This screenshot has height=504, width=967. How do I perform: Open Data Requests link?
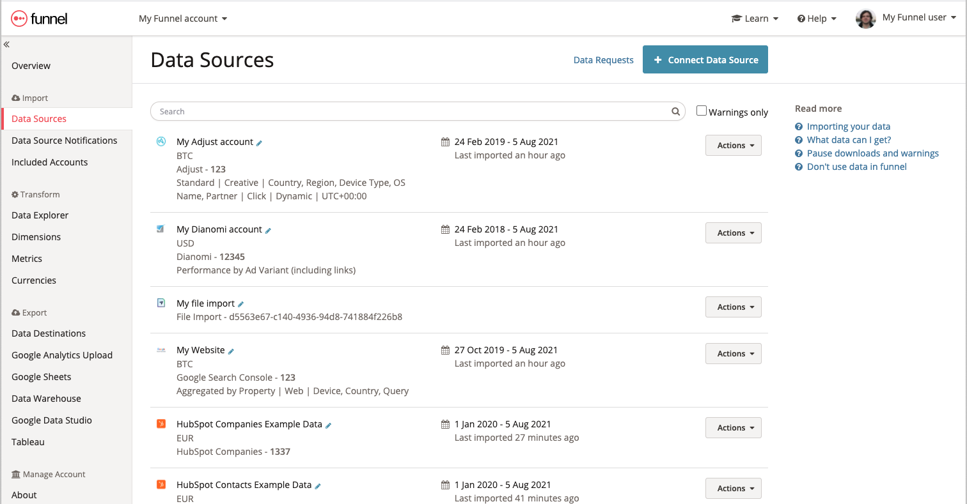(x=603, y=60)
